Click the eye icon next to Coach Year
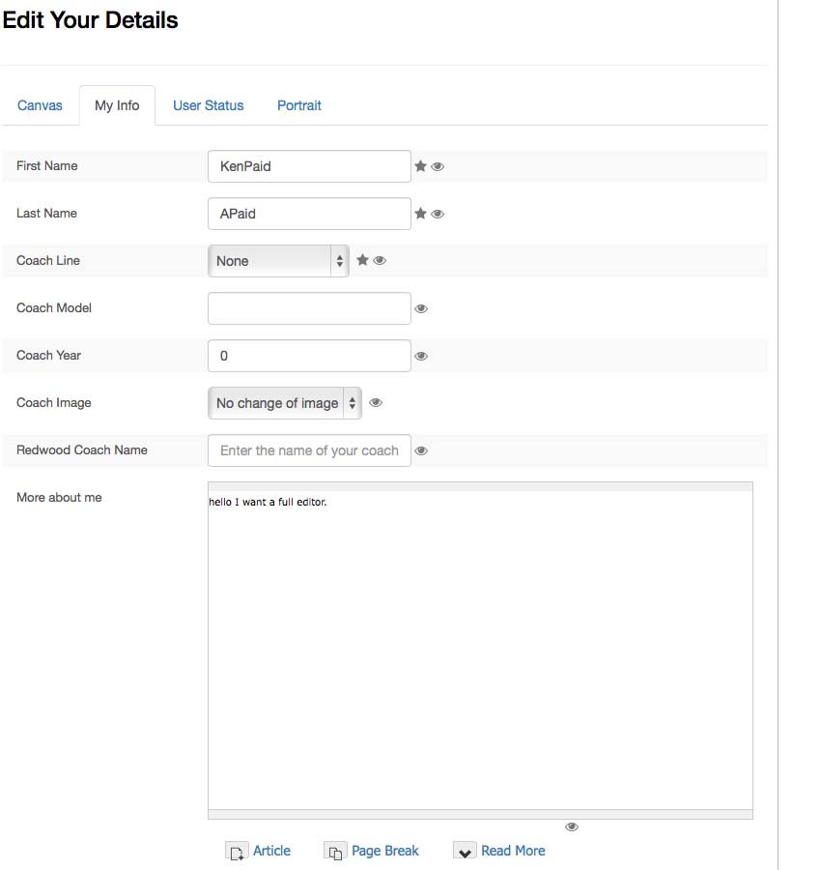Viewport: 821px width, 870px height. pos(421,356)
